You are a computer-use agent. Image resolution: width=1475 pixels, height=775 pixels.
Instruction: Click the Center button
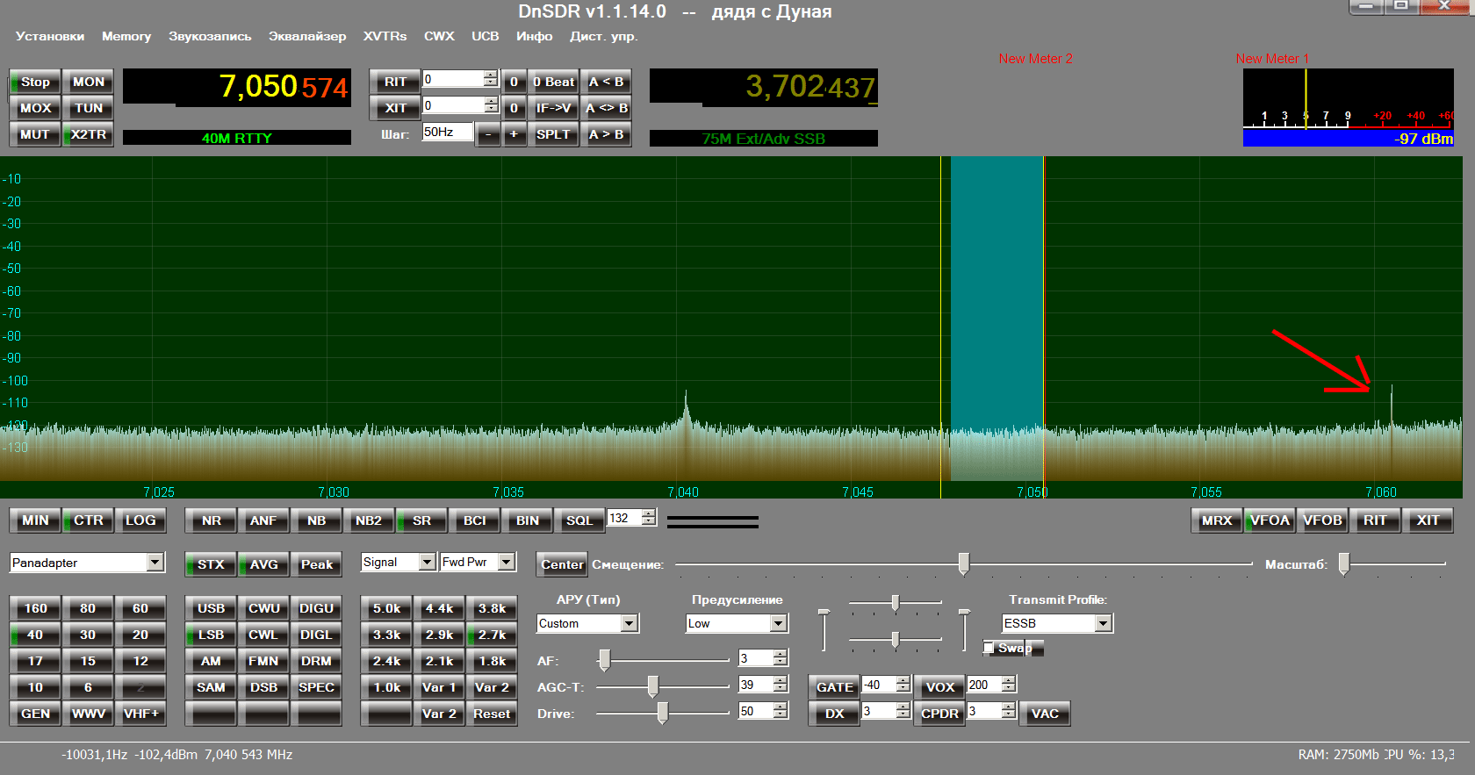pos(562,564)
